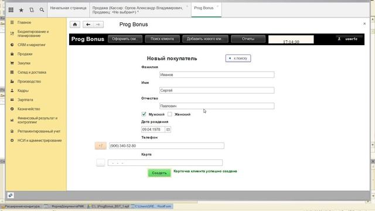The width and height of the screenshot is (375, 211).
Task: Click the НСИ и администрирование gear icon
Action: (12, 141)
